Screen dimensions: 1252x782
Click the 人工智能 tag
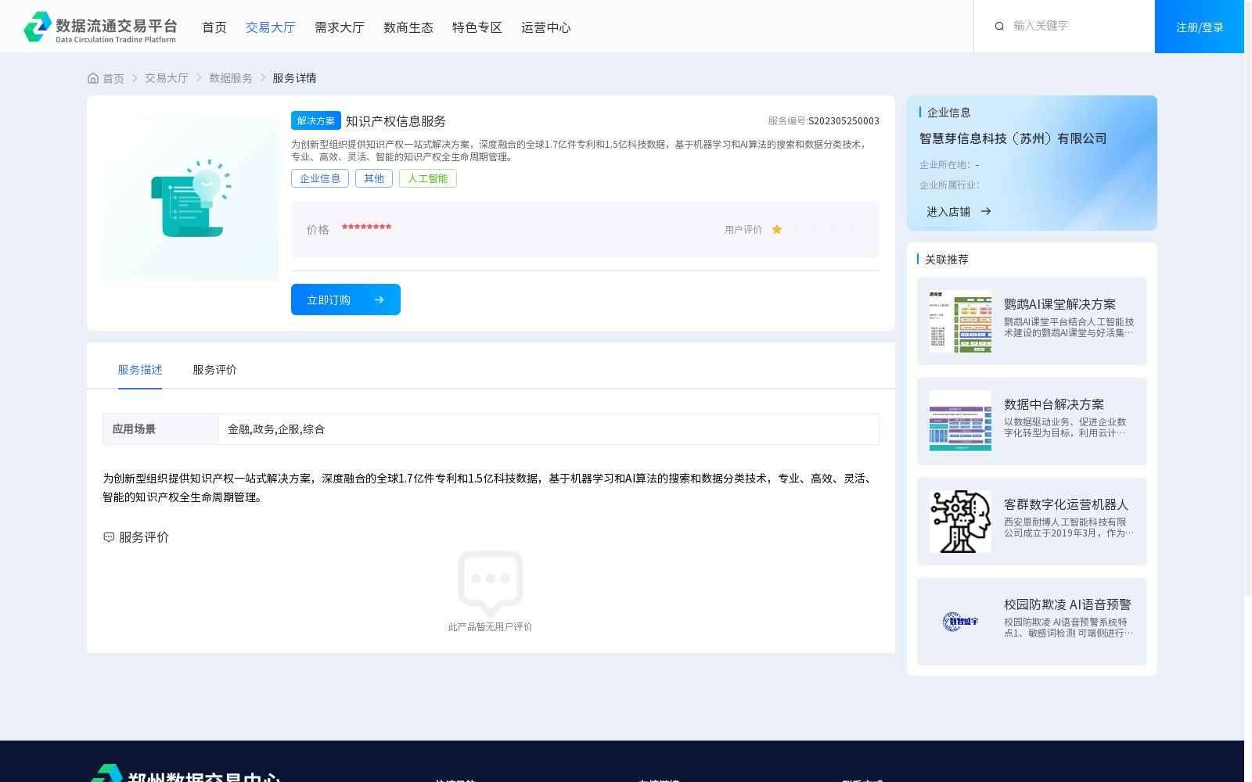428,178
